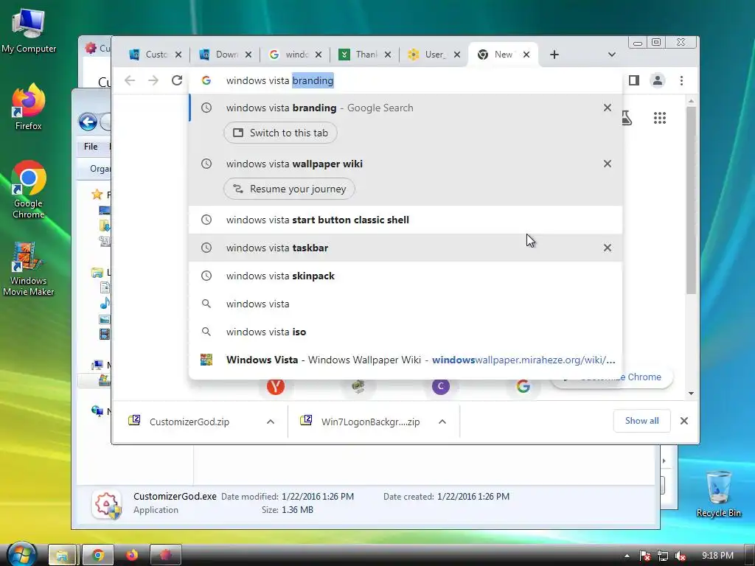Select 'windows vista skinpack' suggestion
Viewport: 755px width, 566px height.
pyautogui.click(x=406, y=276)
